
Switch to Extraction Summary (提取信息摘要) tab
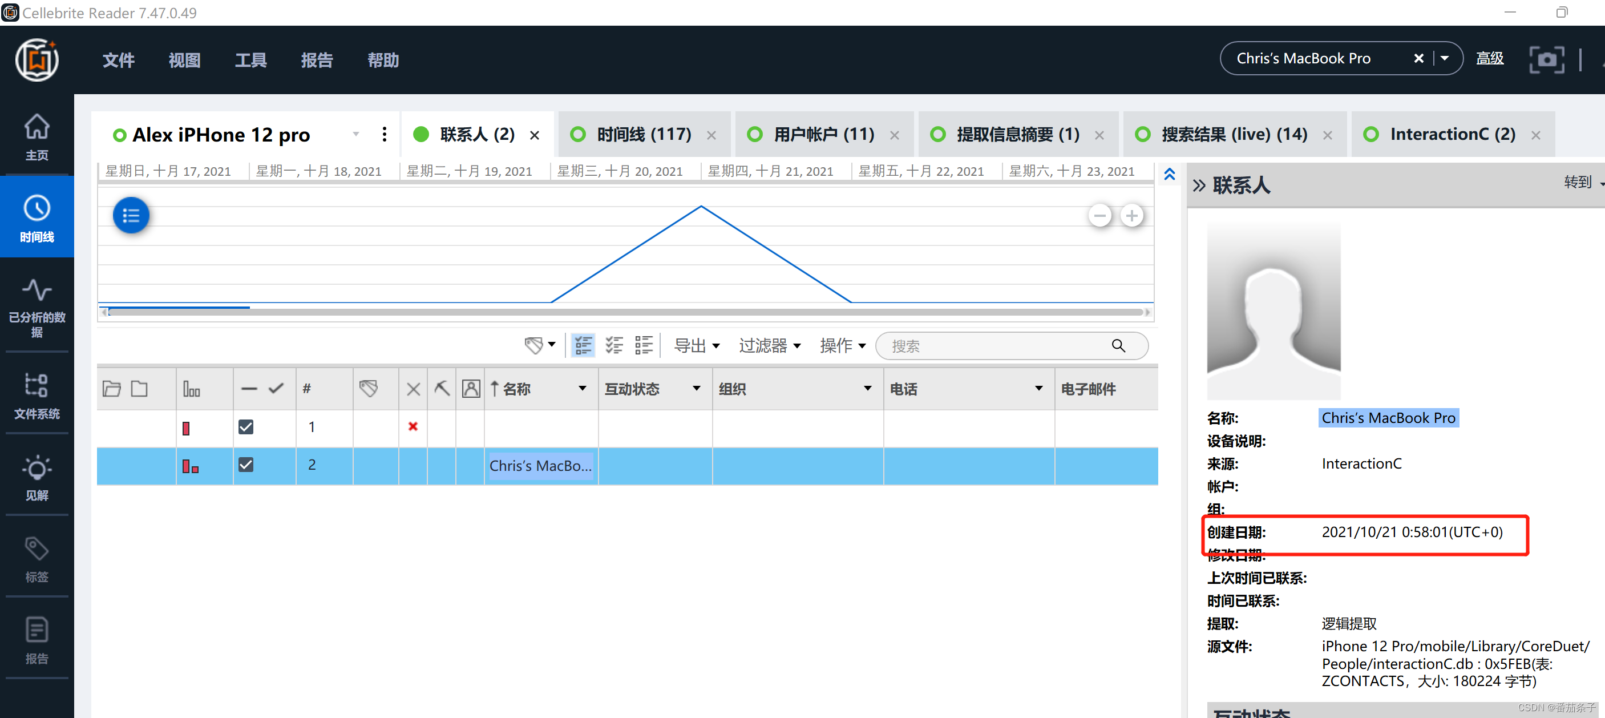[1017, 135]
